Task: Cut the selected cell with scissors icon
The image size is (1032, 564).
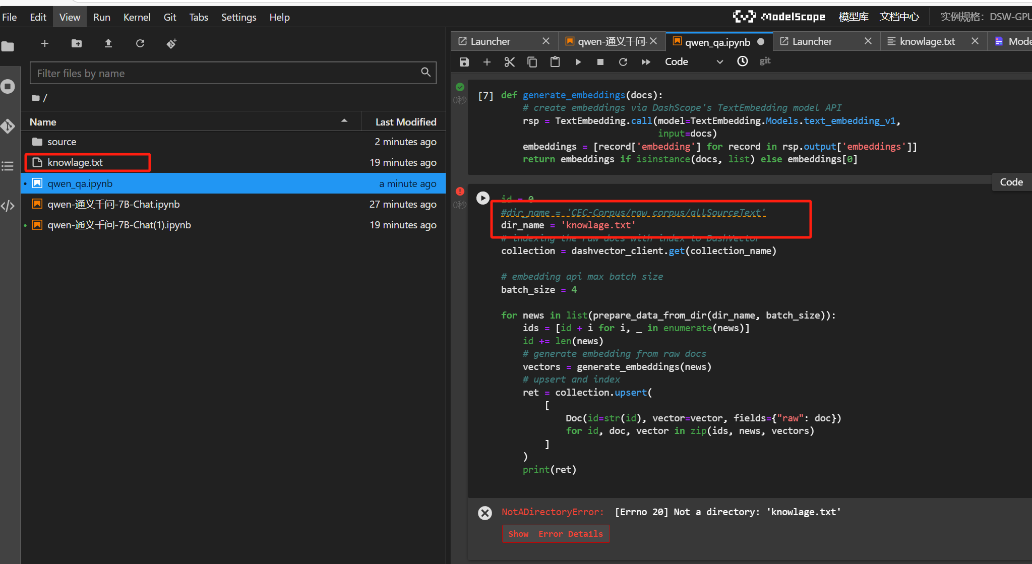Action: coord(510,61)
